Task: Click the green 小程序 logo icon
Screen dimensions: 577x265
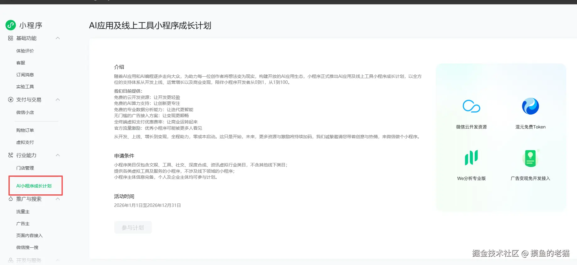Action: click(11, 25)
